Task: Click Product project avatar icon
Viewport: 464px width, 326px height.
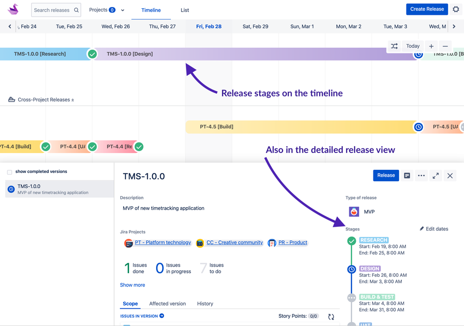Action: (272, 243)
